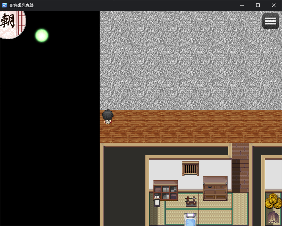Click the wooden chest of drawers
The height and width of the screenshot is (226, 282).
(x=215, y=188)
